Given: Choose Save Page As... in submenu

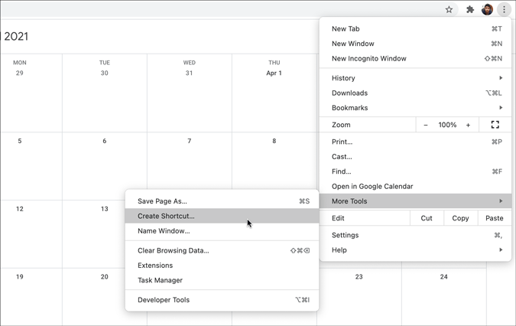Looking at the screenshot, I should coord(222,200).
